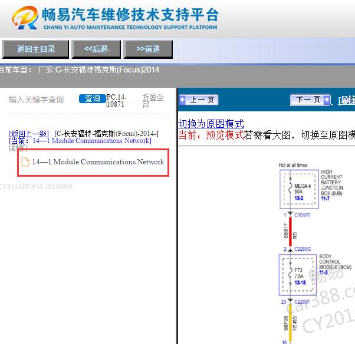Click the 刷新 link in the blue viewer bar

point(346,100)
